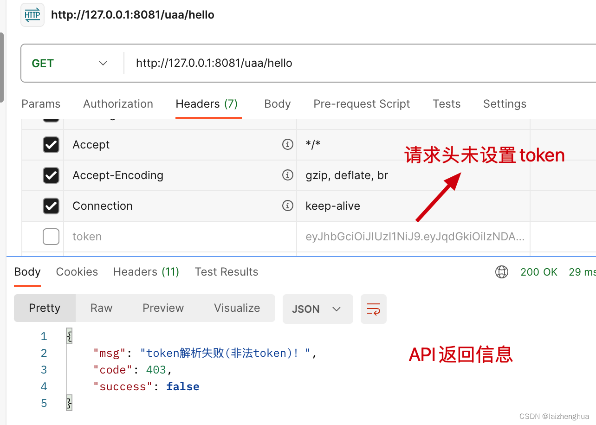Click the Accept header value */*
The image size is (596, 425).
tap(313, 145)
